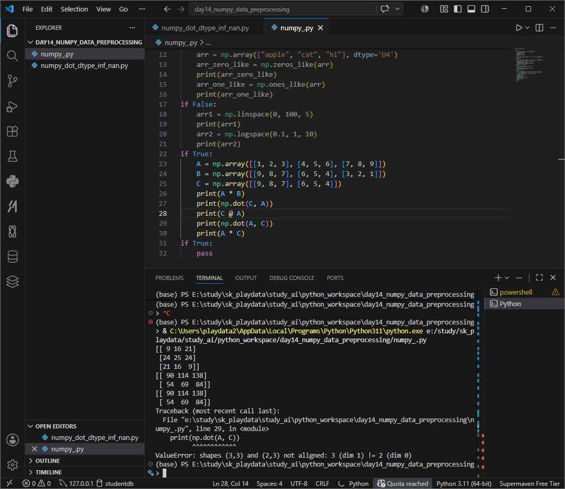
Task: Go forward with the navigation arrow
Action: click(x=181, y=9)
